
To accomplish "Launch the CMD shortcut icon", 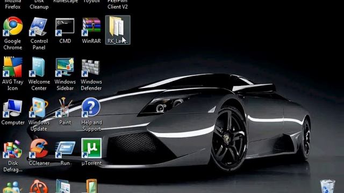I will [65, 27].
